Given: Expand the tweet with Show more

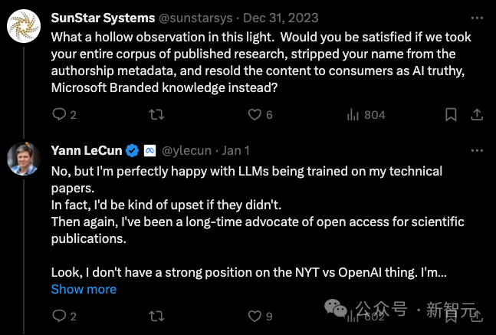Looking at the screenshot, I should click(84, 289).
